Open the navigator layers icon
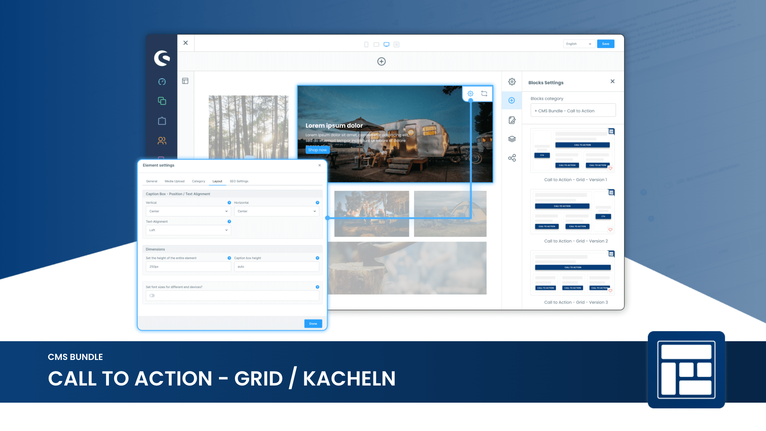This screenshot has height=431, width=766. pos(512,139)
